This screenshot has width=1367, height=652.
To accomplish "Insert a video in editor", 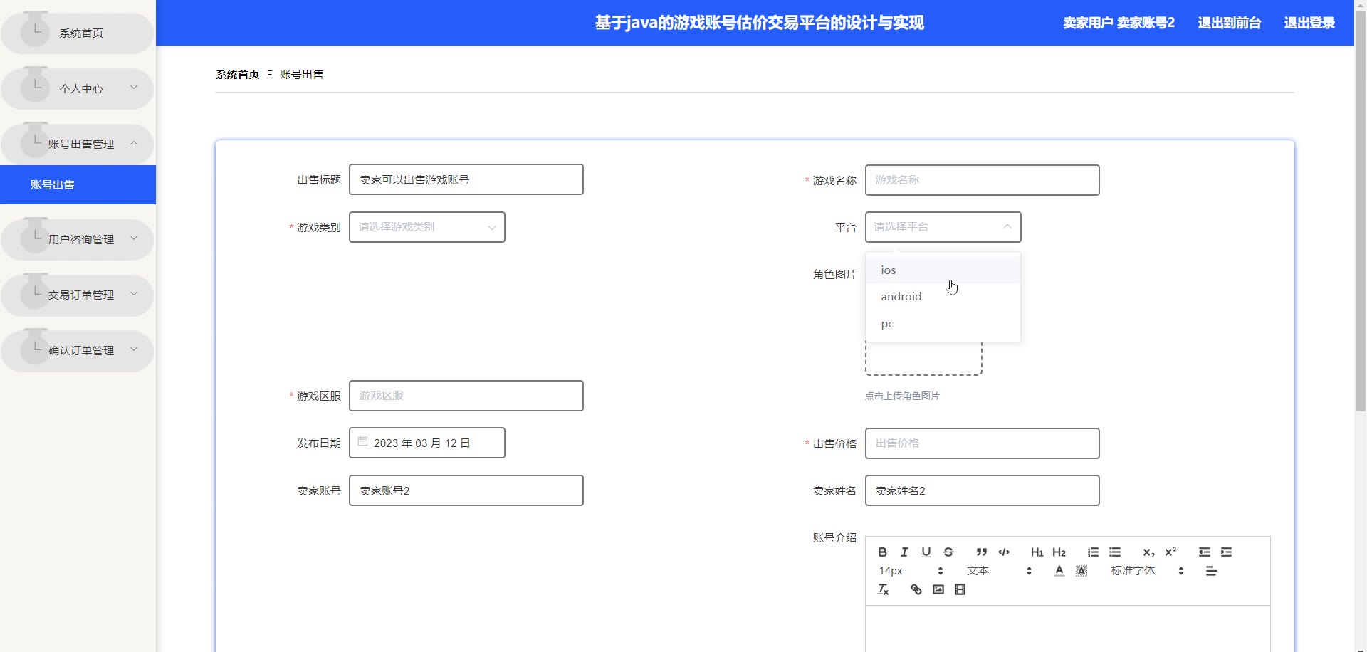I will point(960,589).
